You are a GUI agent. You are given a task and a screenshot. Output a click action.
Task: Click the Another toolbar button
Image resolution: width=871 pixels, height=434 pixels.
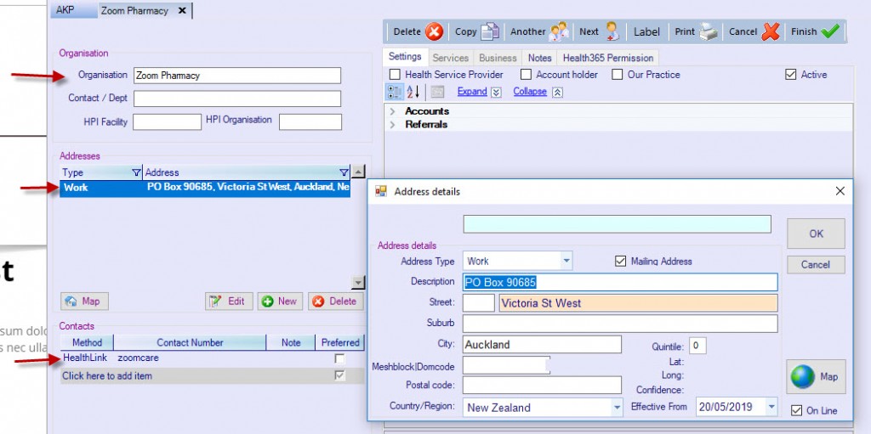(x=538, y=31)
